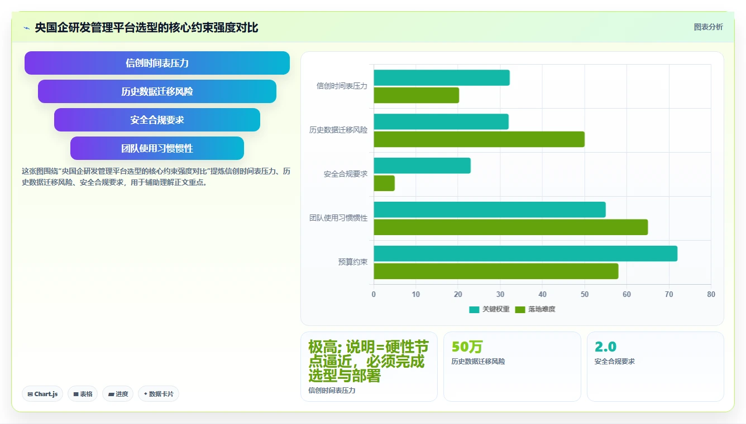Click the 历史数据迁移风险 y-axis label
Screen dimensions: 746x424
(x=338, y=130)
